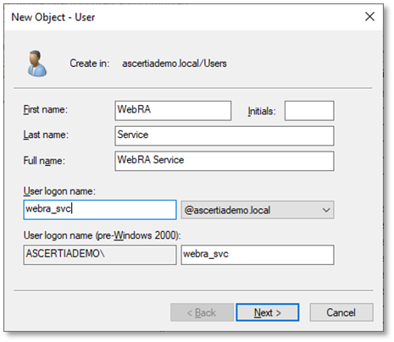Click the Full name label
Image resolution: width=394 pixels, height=342 pixels.
(x=44, y=161)
